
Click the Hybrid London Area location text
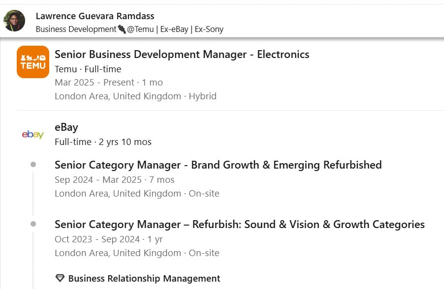point(135,96)
